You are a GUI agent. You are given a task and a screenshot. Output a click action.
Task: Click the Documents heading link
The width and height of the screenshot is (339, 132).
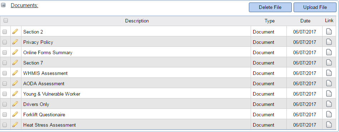pos(24,5)
